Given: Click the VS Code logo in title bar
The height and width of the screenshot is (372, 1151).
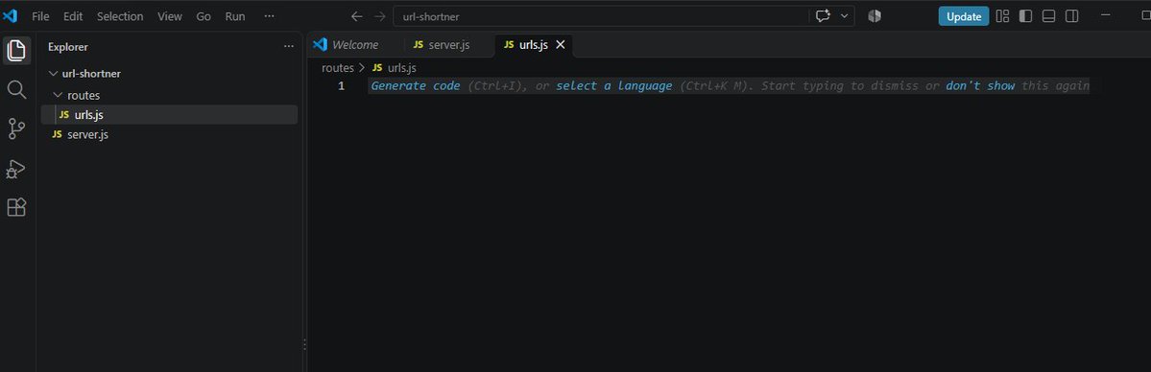Looking at the screenshot, I should pyautogui.click(x=10, y=16).
